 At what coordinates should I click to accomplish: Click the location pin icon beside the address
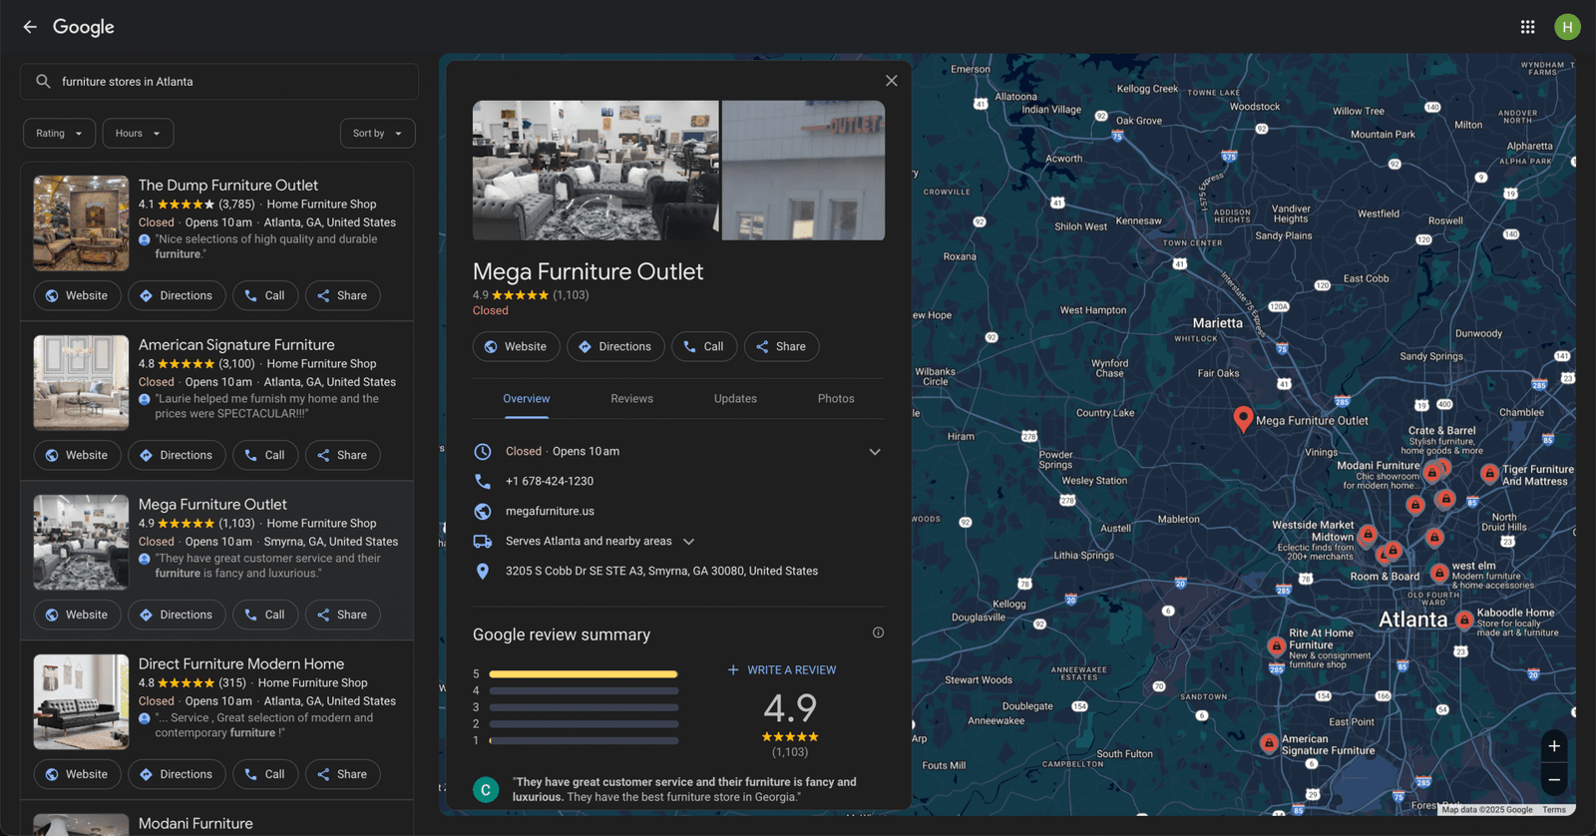click(483, 572)
